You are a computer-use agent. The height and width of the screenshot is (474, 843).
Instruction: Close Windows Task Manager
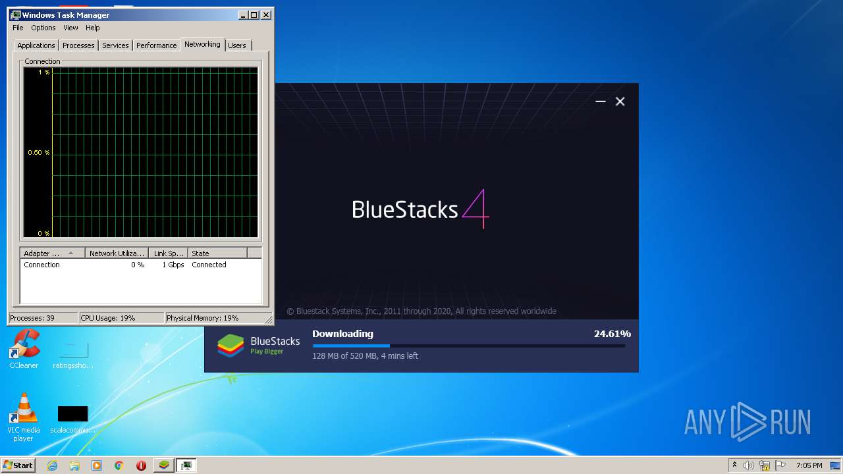(266, 14)
